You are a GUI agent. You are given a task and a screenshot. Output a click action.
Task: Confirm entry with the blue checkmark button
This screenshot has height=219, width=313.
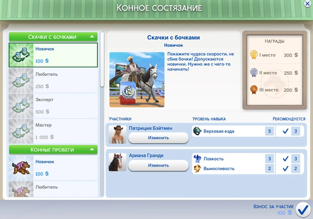click(303, 209)
